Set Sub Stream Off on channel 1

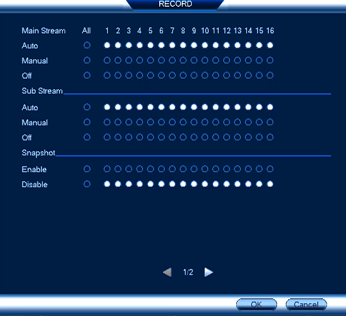click(107, 137)
